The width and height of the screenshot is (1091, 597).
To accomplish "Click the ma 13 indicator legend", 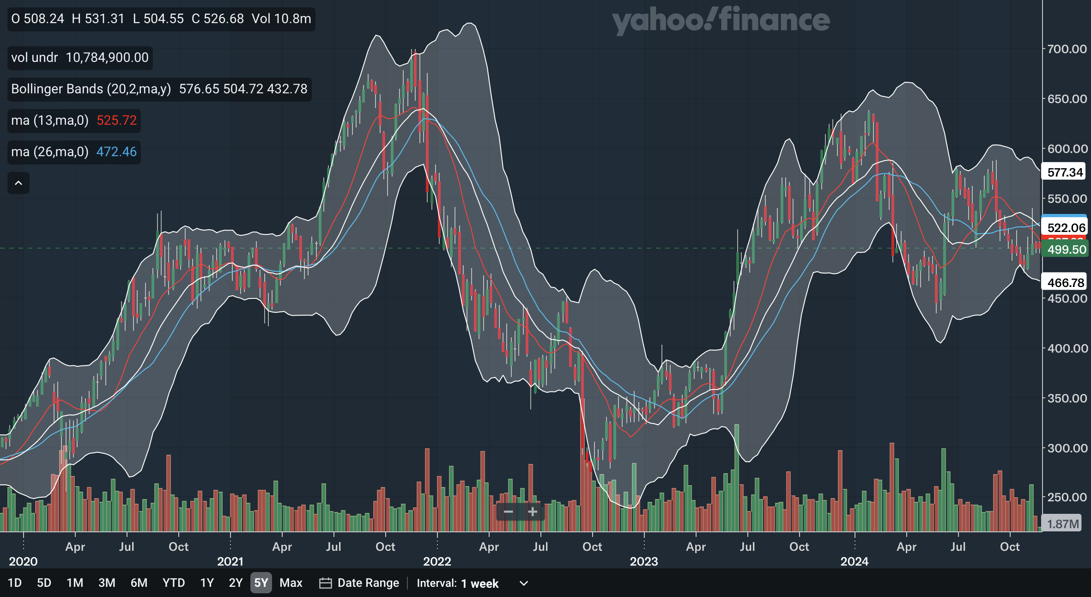I will (x=74, y=121).
